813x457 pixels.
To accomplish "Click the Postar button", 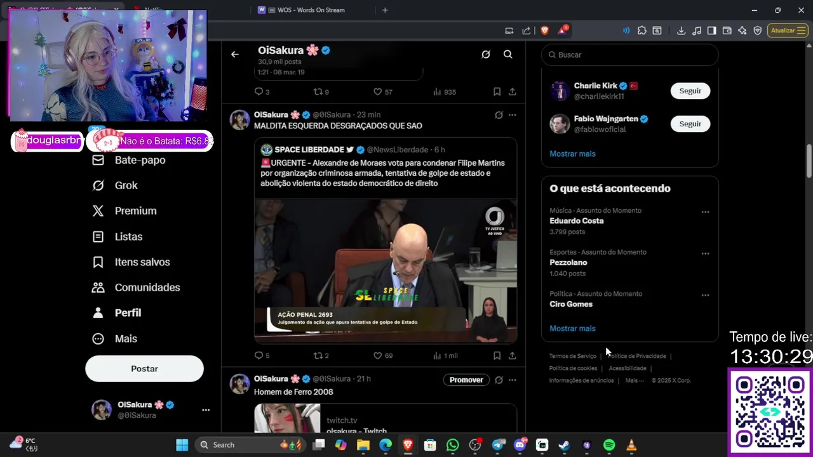I will [144, 369].
